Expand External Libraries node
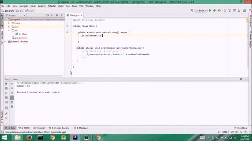 (x=5, y=42)
